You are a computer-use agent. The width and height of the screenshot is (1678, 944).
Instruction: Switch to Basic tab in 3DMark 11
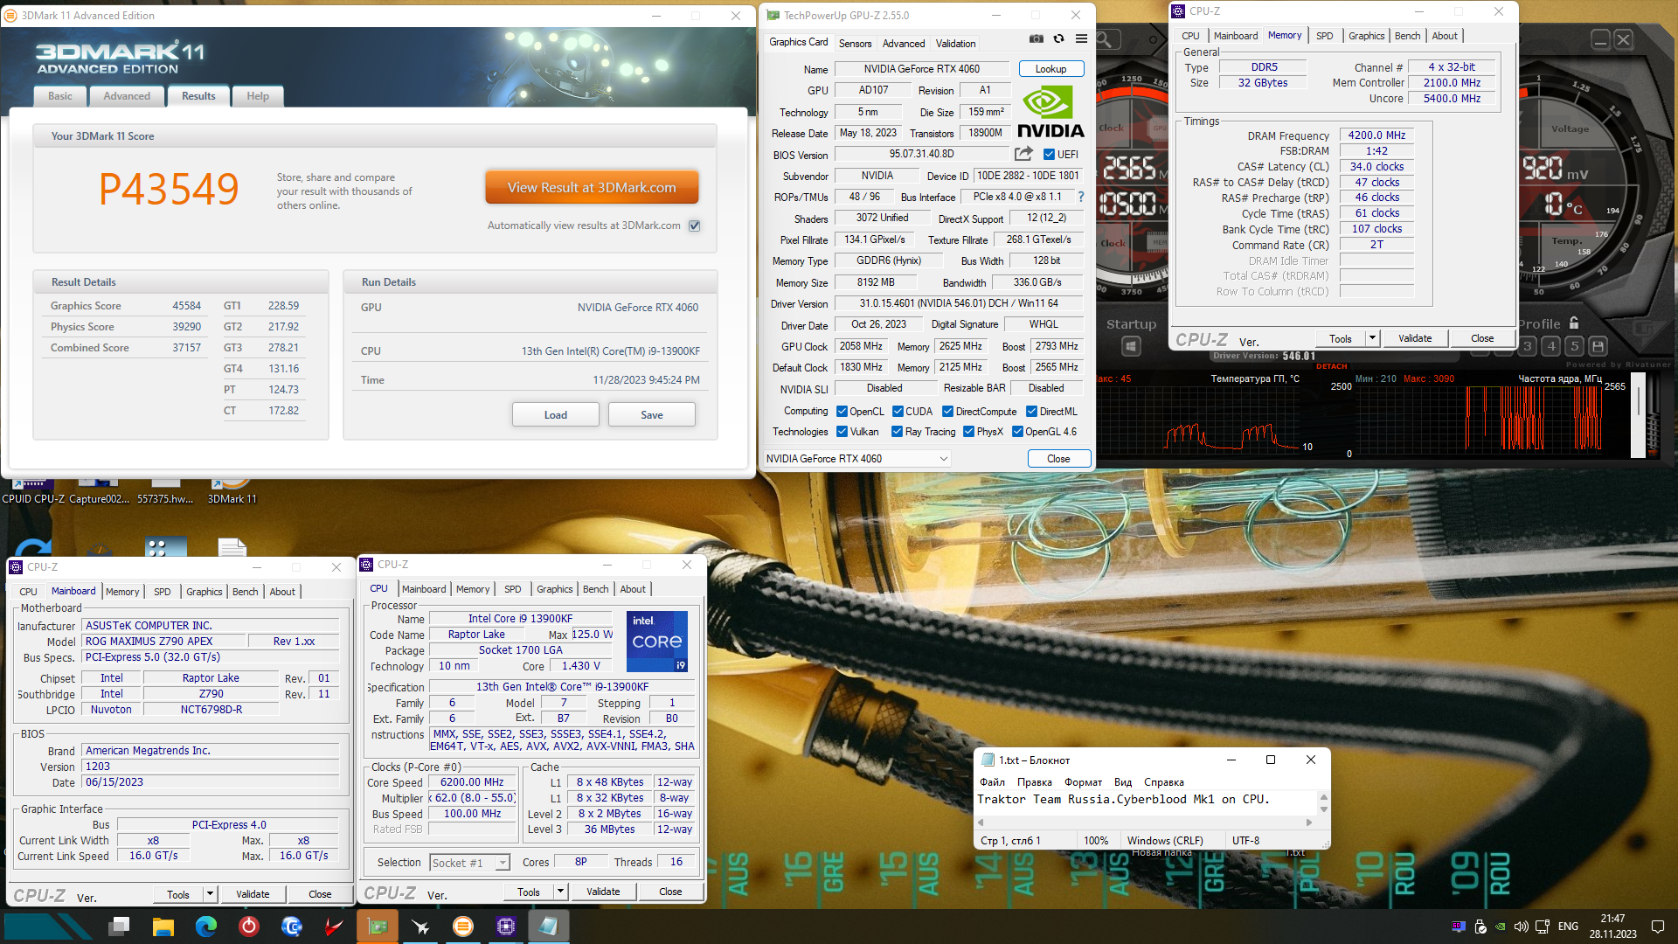pyautogui.click(x=60, y=96)
